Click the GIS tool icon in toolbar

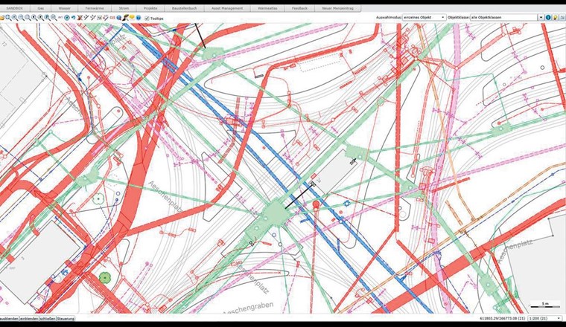point(112,16)
